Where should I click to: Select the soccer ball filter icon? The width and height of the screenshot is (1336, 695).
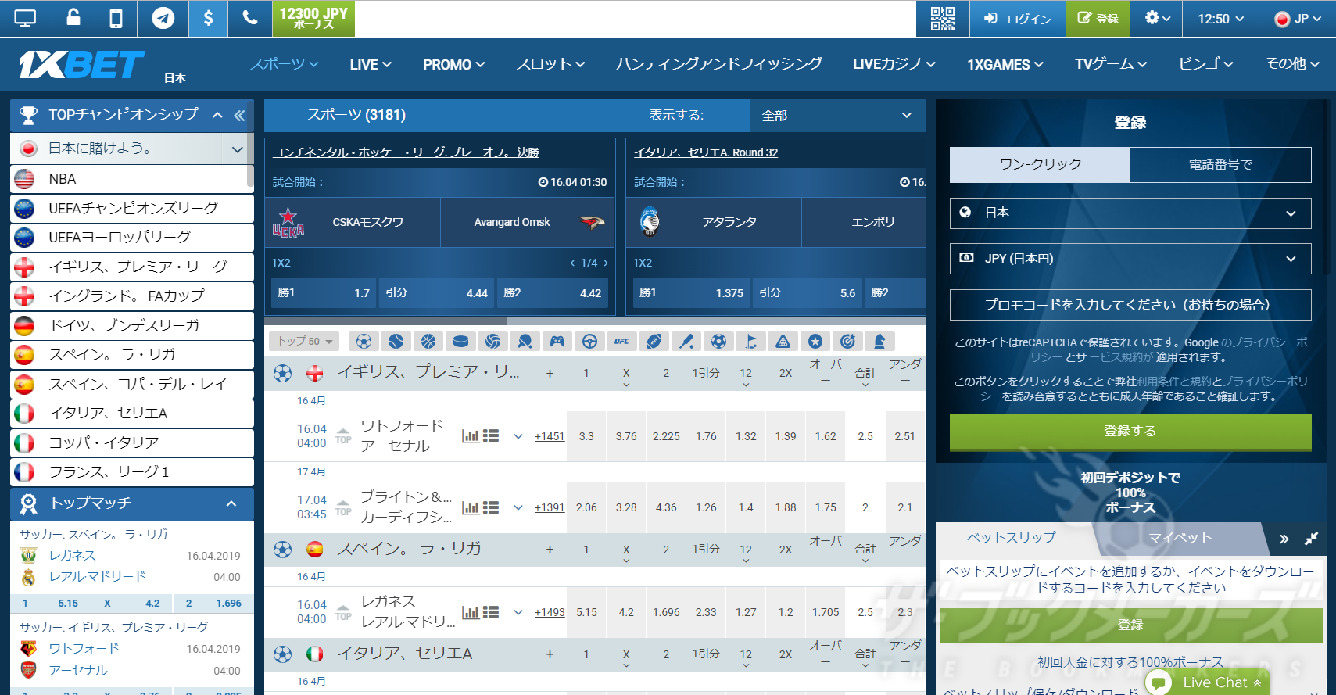click(x=364, y=341)
